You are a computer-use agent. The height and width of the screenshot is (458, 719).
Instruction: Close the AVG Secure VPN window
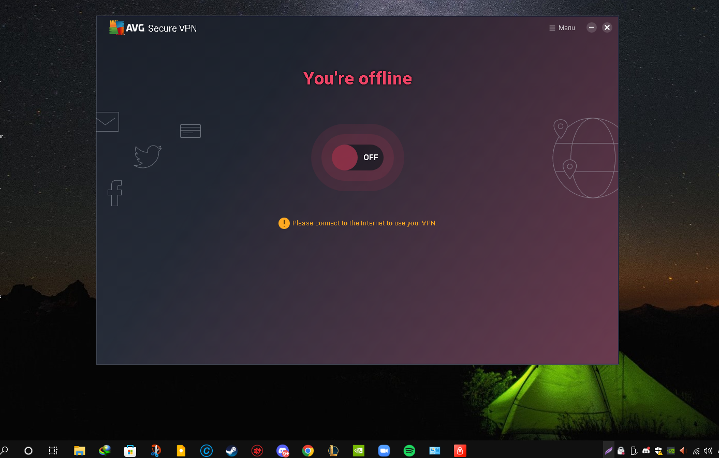coord(607,27)
